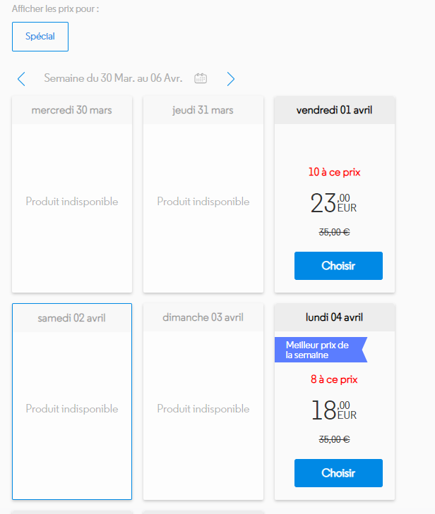The width and height of the screenshot is (435, 514).
Task: Click the crossed-out 35,00 € on Friday
Action: (x=335, y=232)
